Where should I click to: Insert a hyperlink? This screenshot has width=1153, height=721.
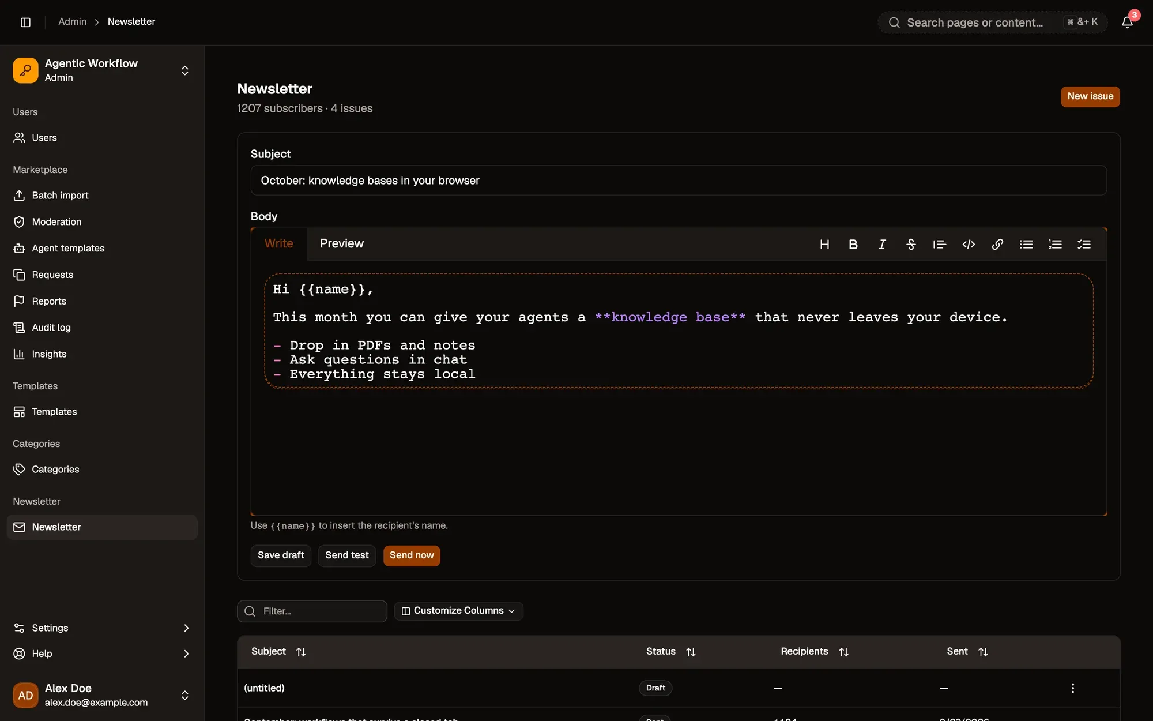pos(997,245)
